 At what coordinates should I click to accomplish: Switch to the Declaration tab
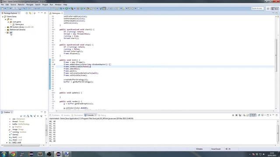pos(77,115)
